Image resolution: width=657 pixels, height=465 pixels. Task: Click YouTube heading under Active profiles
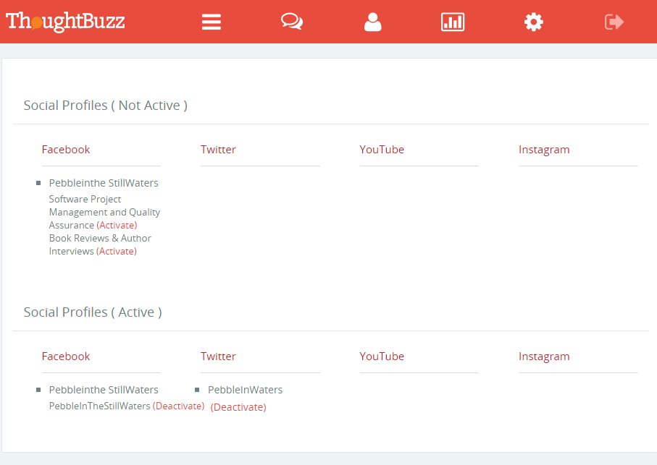point(382,357)
